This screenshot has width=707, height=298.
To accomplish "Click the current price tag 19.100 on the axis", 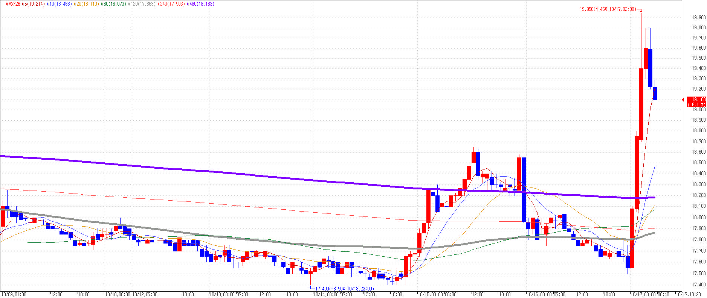I will pos(696,102).
